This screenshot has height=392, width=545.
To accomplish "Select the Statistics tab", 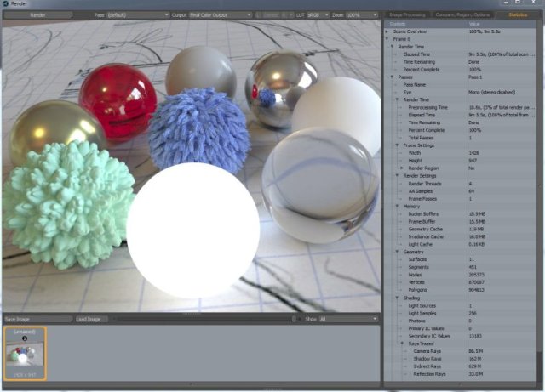I will (517, 14).
